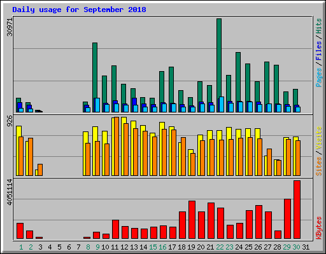The width and height of the screenshot is (326, 254).
Task: Click day 9 on the x-axis
Action: 97,247
